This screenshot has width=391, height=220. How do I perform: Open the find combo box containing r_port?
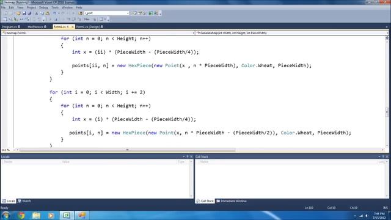click(106, 13)
